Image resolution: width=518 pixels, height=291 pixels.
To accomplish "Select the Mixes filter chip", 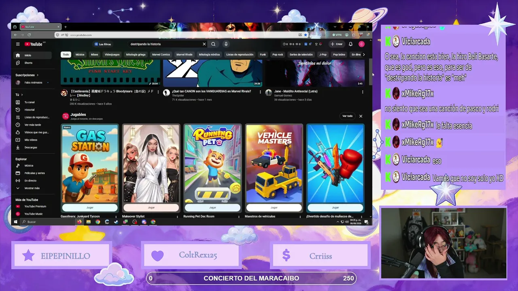I will click(x=94, y=55).
